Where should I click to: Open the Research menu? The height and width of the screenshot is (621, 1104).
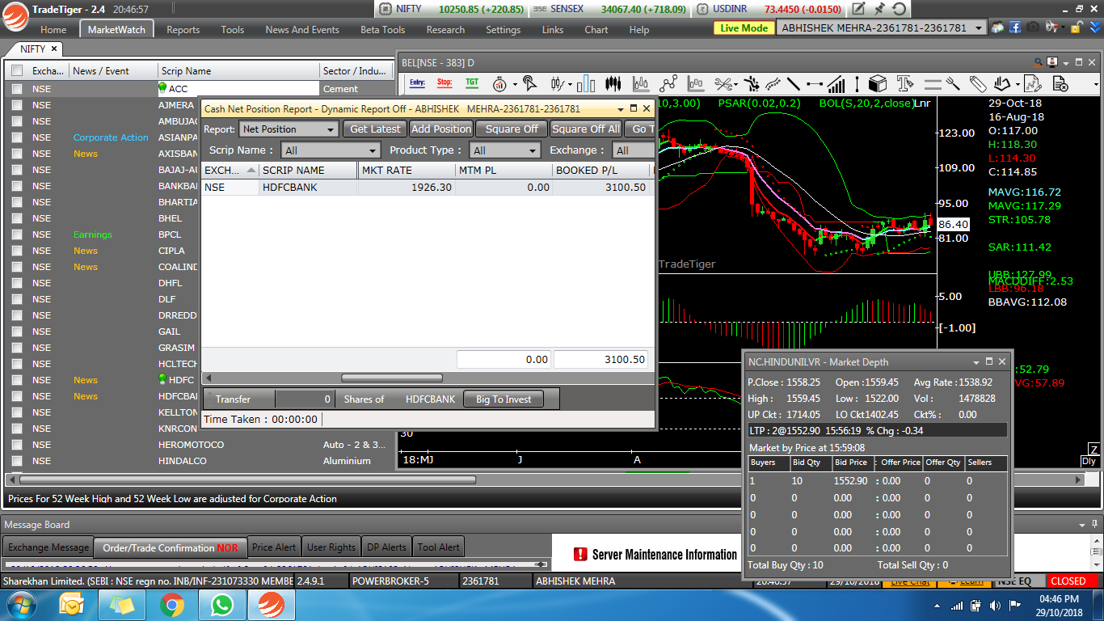(x=445, y=29)
